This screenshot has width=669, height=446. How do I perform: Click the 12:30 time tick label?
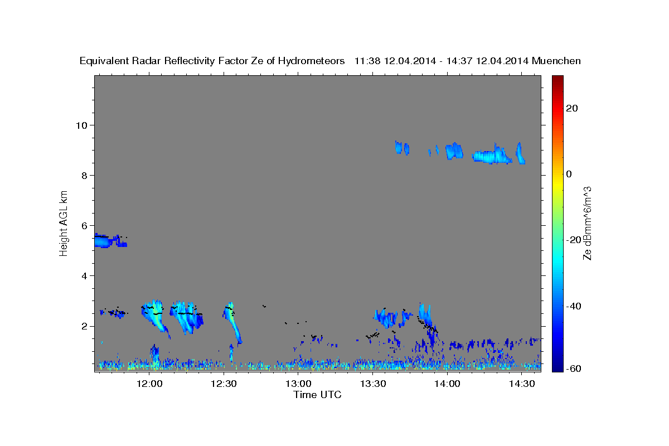[x=224, y=384]
